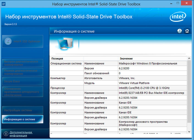Viewport: 194px width, 140px height.
Task: Click the scrollbar up arrow
Action: (x=189, y=58)
